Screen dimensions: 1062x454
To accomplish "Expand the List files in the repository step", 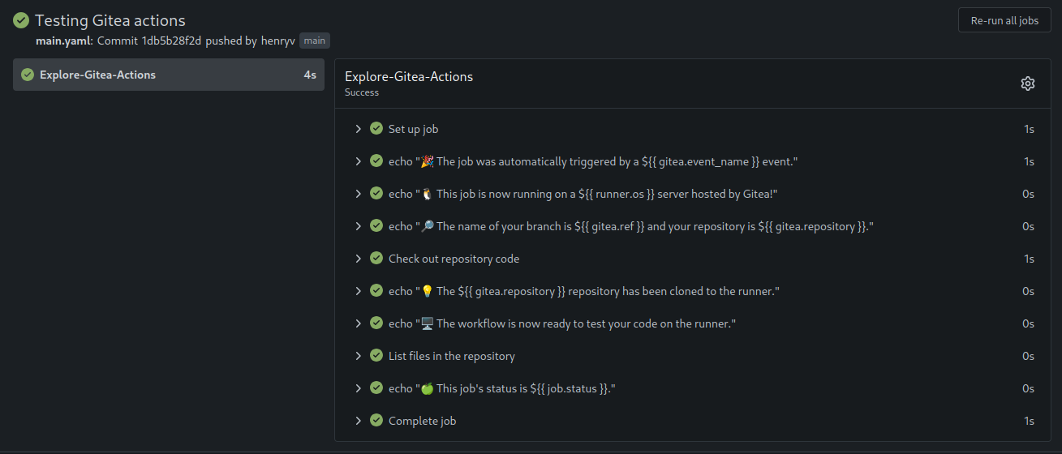I will pos(358,356).
